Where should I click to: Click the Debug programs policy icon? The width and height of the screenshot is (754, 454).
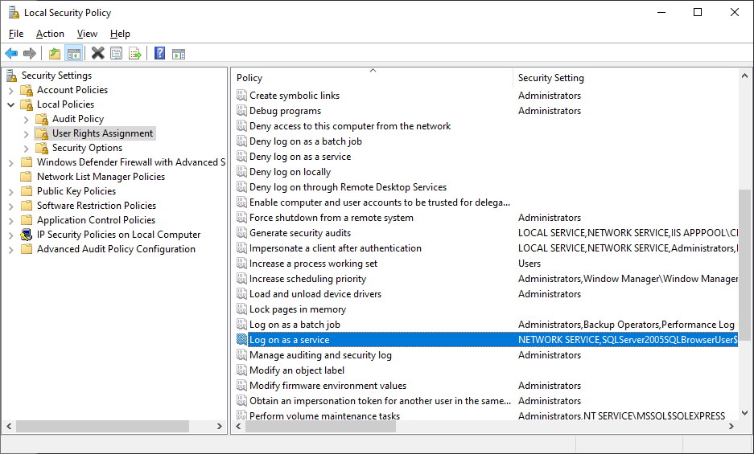point(242,111)
